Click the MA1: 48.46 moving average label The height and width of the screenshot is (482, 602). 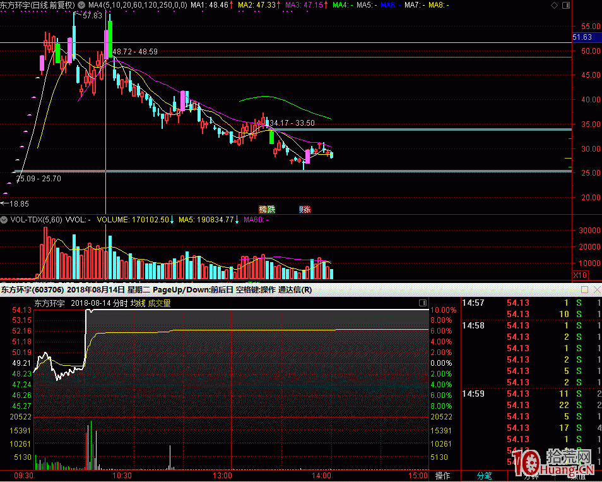[211, 5]
